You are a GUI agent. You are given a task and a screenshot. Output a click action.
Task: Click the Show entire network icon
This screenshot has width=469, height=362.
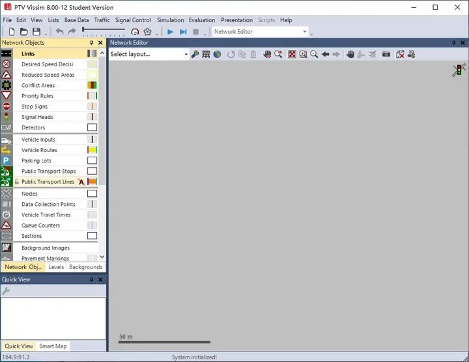(x=292, y=54)
